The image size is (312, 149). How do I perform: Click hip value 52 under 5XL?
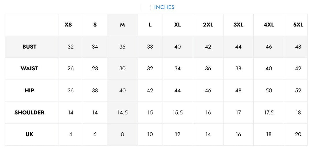tap(298, 91)
